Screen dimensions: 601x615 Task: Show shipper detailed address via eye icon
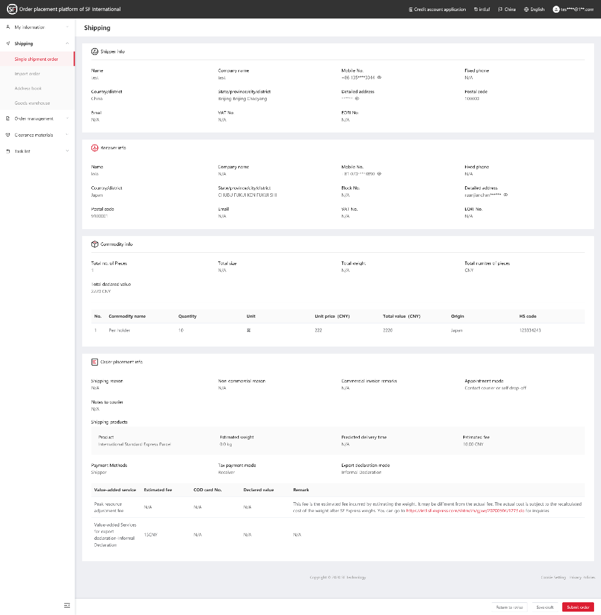pos(357,98)
